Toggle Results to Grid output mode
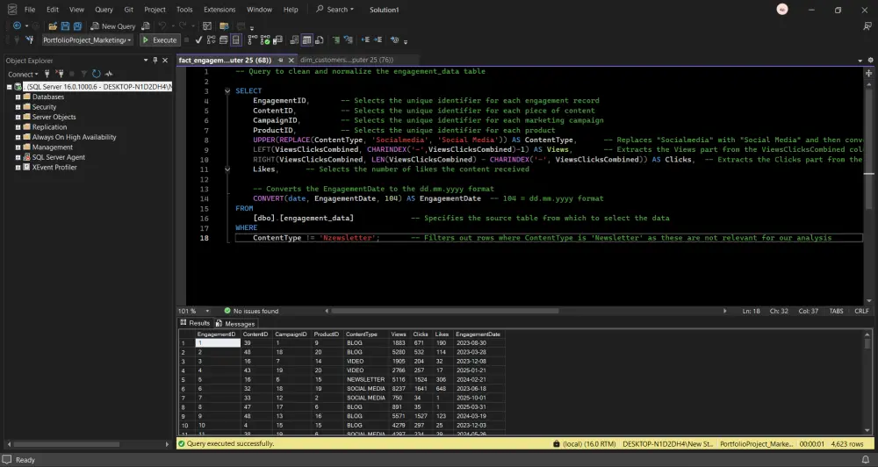The image size is (878, 467). coord(306,40)
